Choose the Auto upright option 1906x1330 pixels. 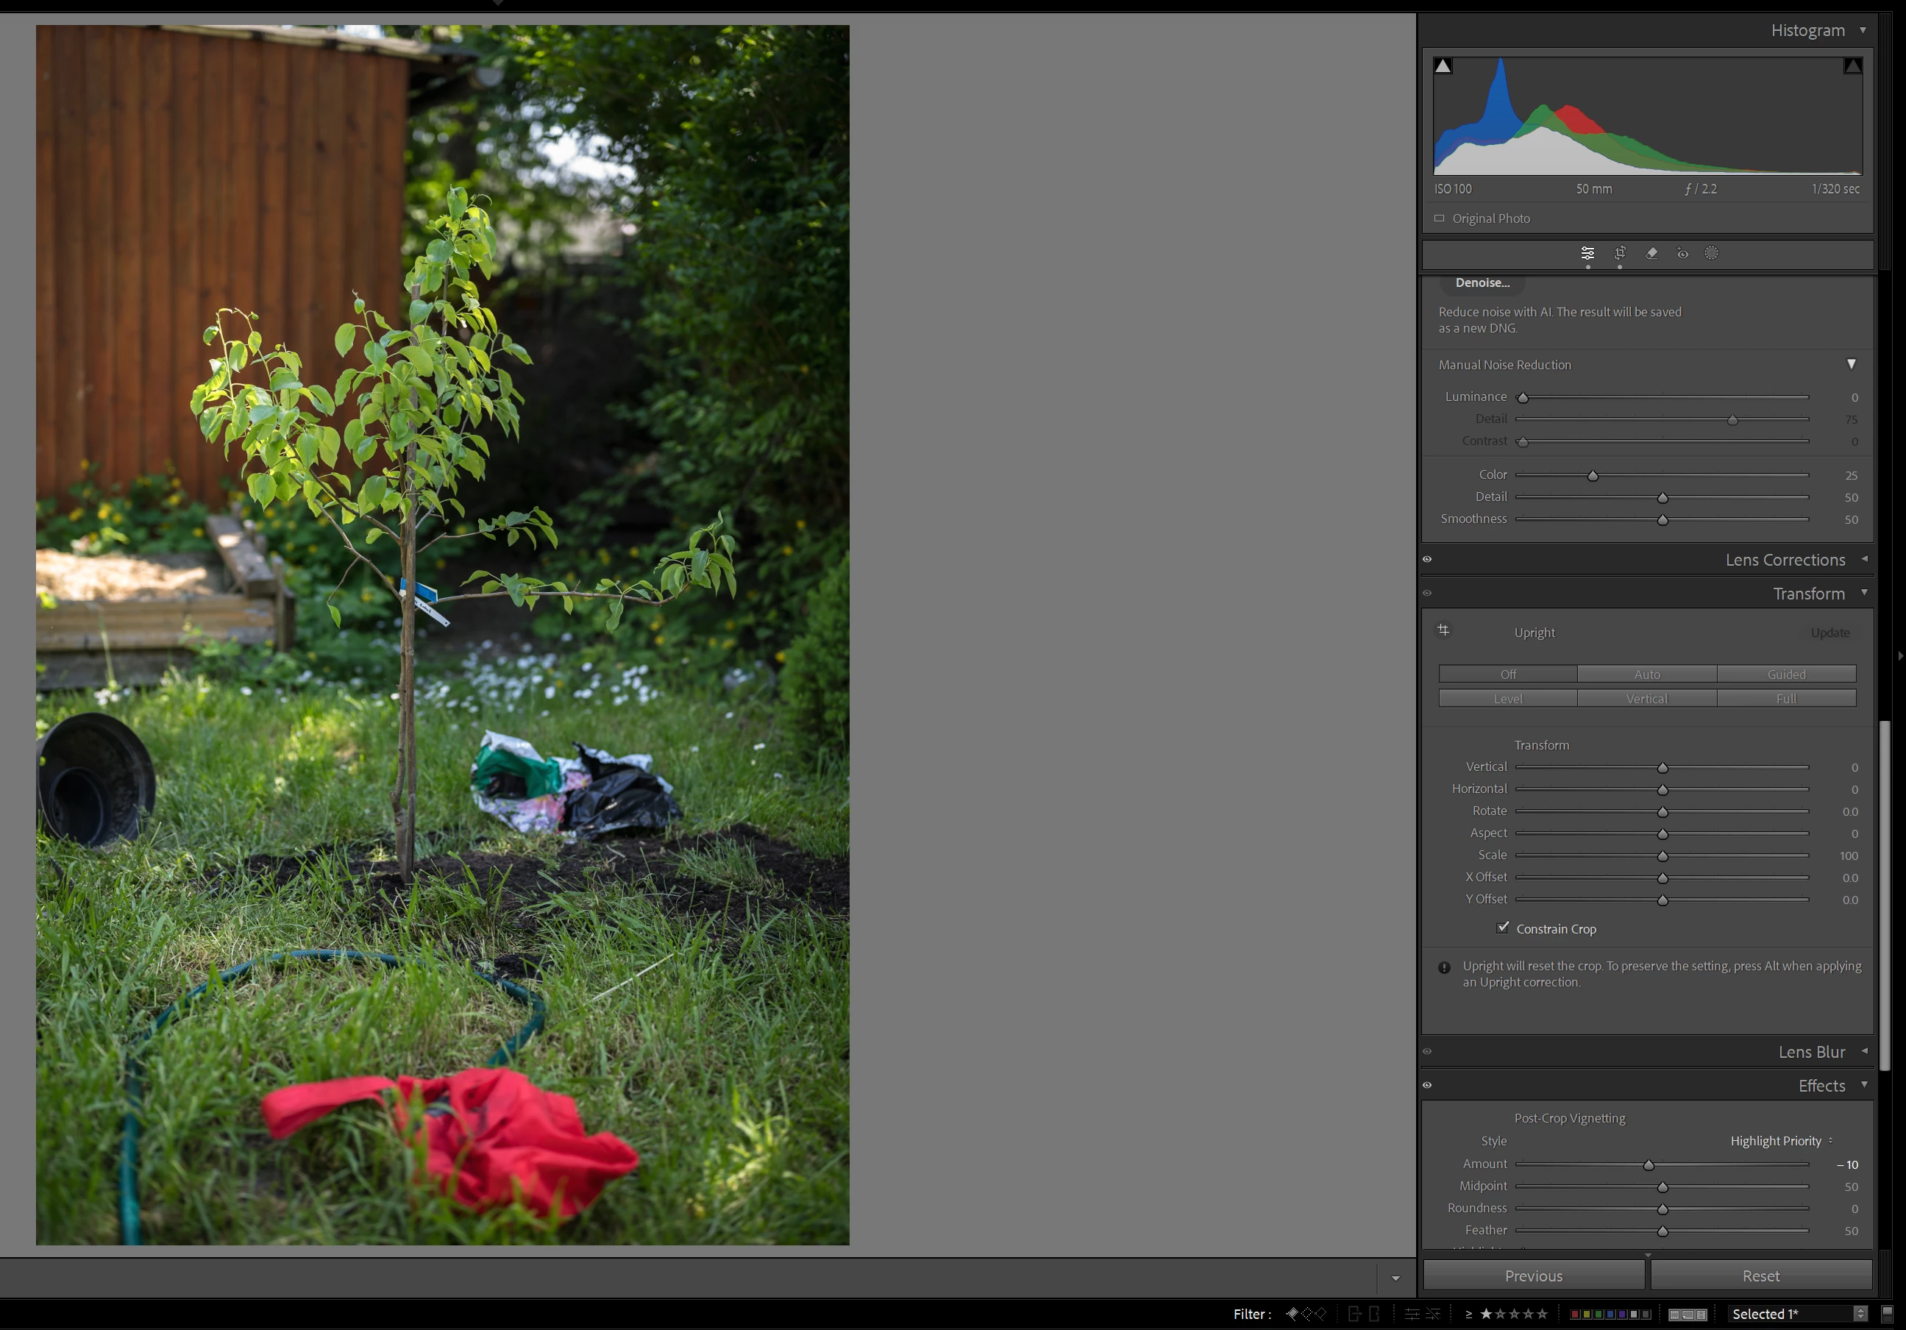point(1646,674)
